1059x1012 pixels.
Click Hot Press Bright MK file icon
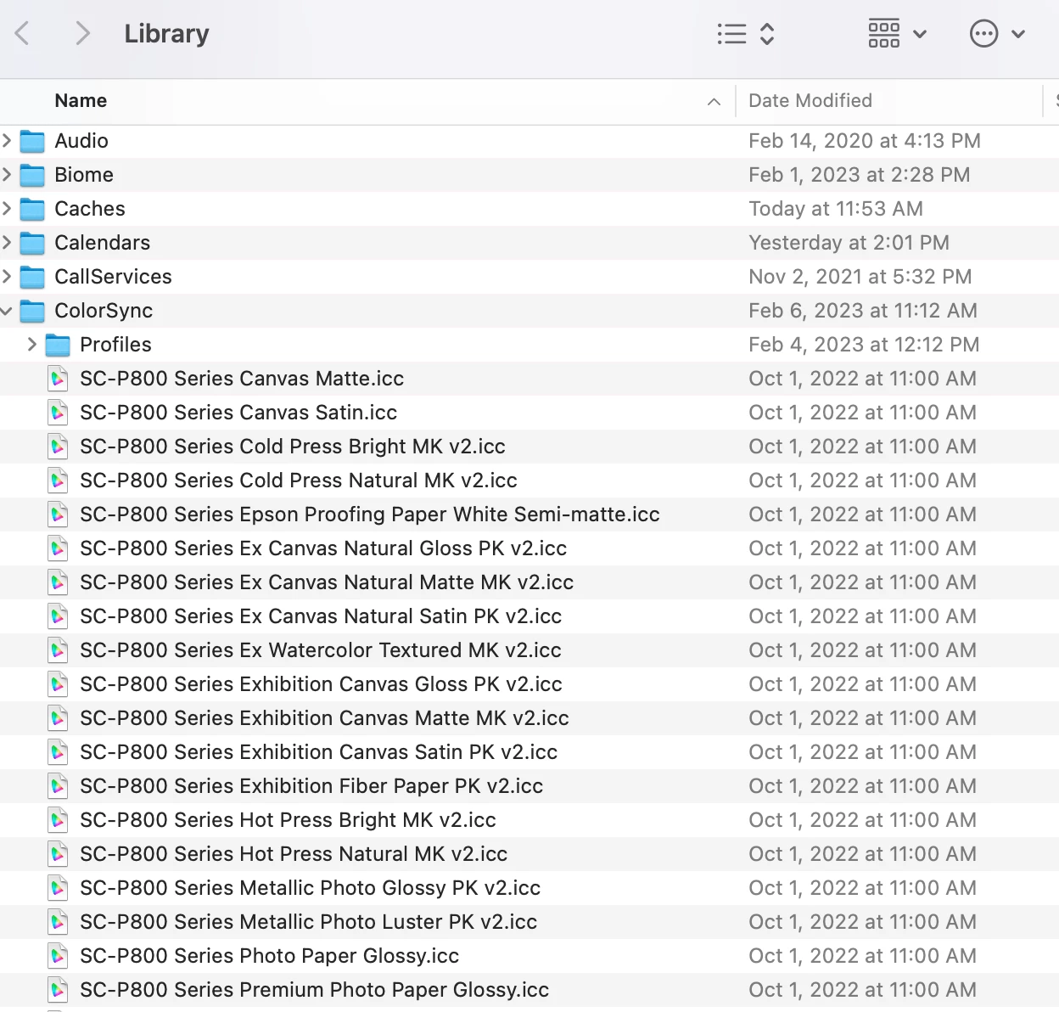click(58, 820)
